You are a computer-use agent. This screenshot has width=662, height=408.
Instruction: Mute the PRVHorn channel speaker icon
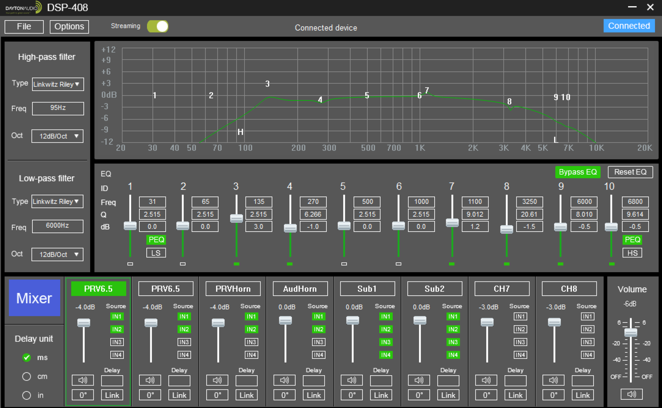pyautogui.click(x=217, y=380)
